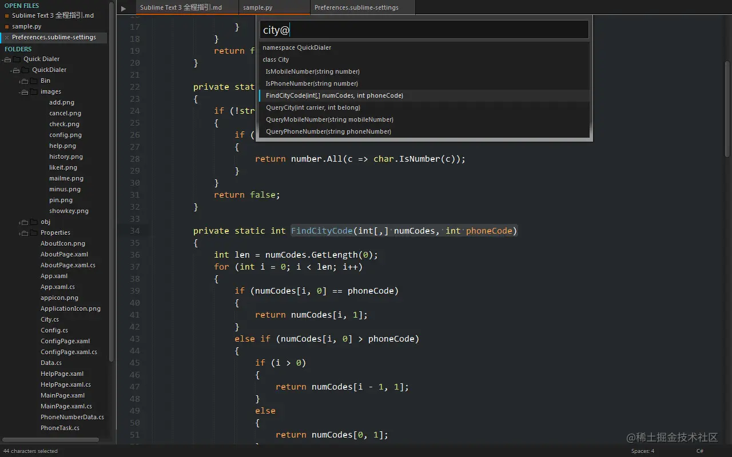The height and width of the screenshot is (457, 732).
Task: Click the 'Spaces: 4' indentation setting in status bar
Action: point(643,451)
